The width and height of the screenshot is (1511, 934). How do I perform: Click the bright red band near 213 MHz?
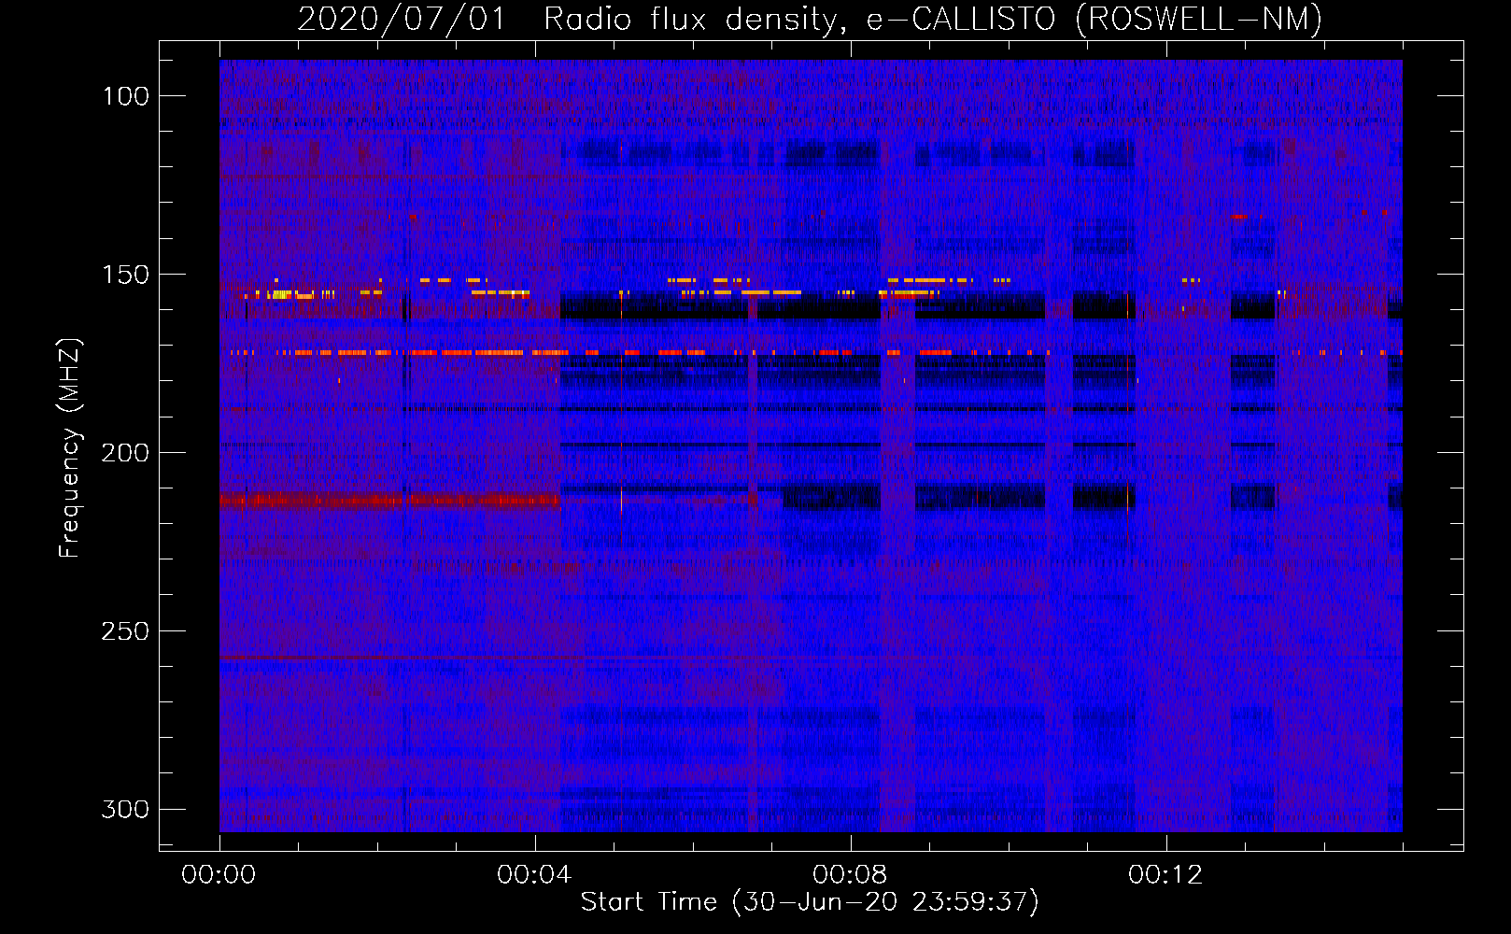[389, 501]
